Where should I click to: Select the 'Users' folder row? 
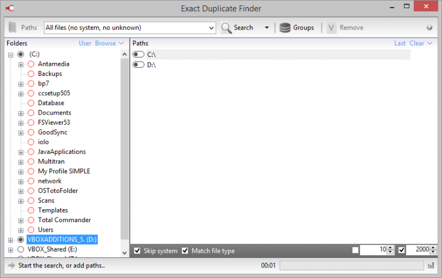tap(45, 230)
